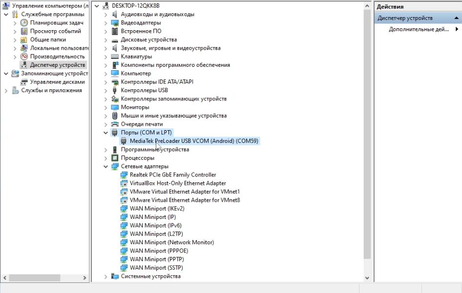The height and width of the screenshot is (293, 462).
Task: Expand the Дисковые устройства node
Action: point(105,39)
